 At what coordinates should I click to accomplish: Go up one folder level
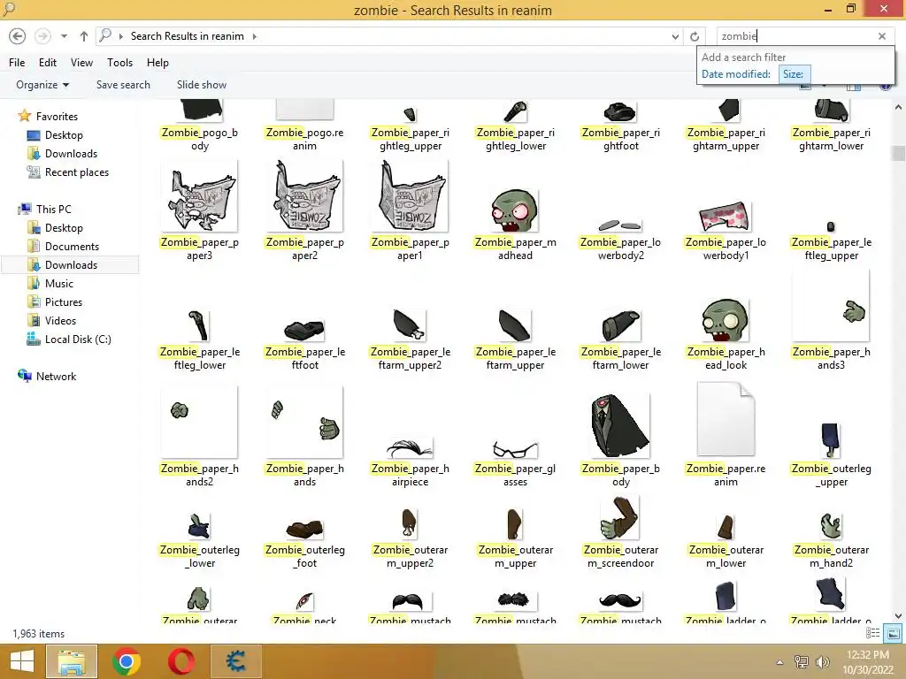click(x=84, y=36)
